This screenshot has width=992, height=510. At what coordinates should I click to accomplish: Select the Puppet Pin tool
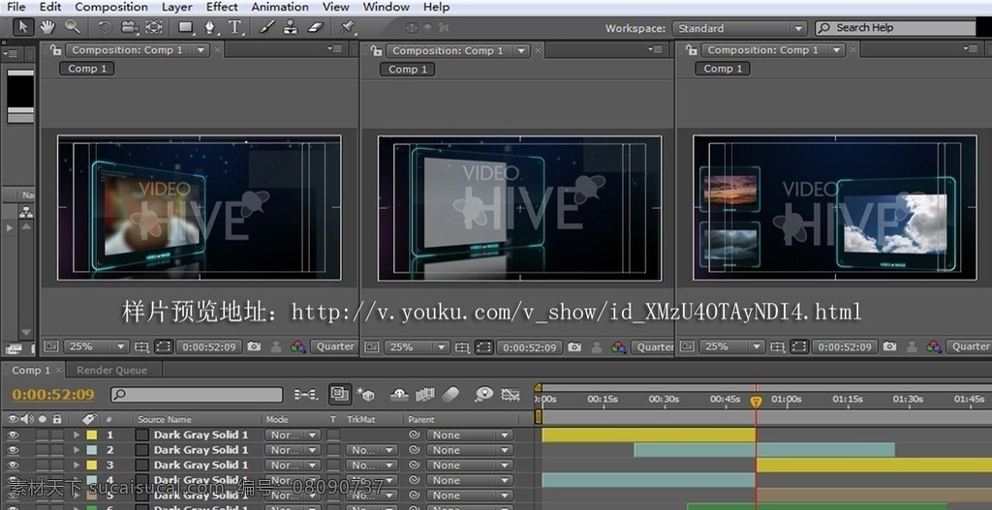coord(347,27)
